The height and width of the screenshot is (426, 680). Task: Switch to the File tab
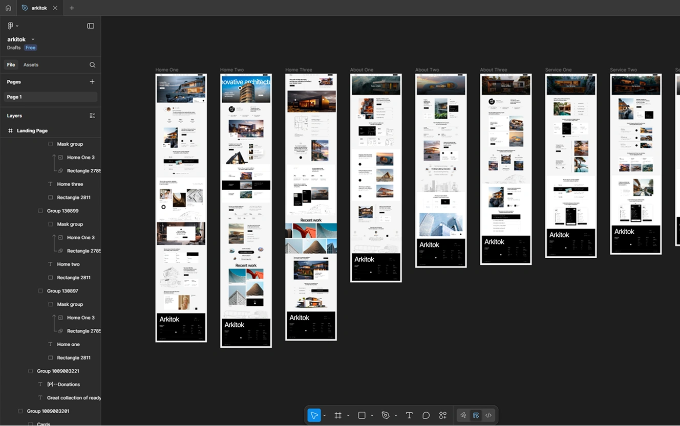click(11, 65)
